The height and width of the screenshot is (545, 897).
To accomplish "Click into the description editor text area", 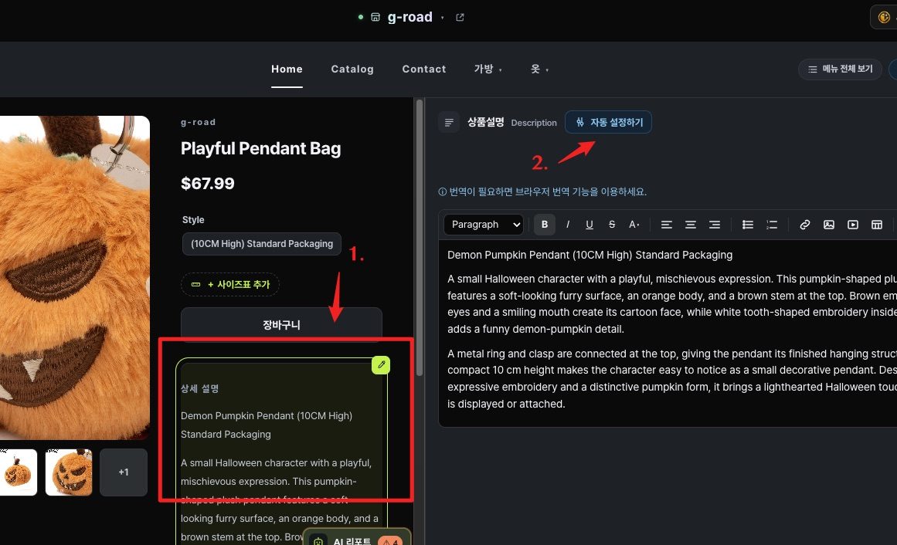I will [668, 333].
